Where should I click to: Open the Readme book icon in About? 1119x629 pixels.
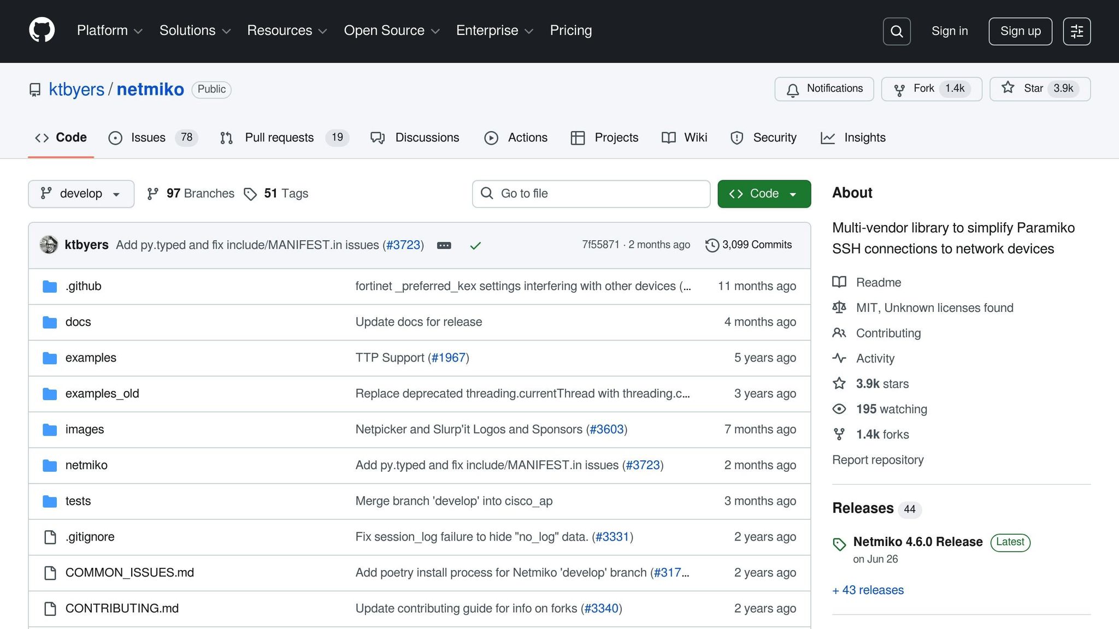839,282
